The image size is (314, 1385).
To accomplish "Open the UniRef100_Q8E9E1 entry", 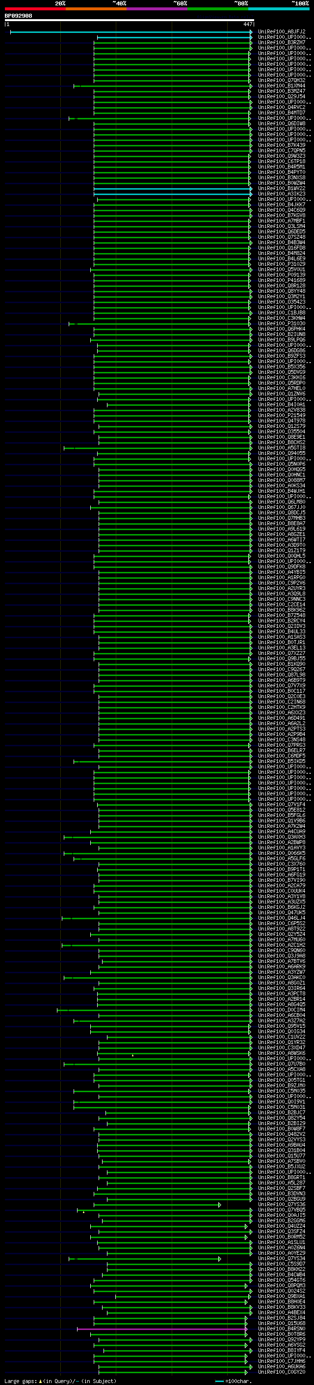I will (x=282, y=437).
